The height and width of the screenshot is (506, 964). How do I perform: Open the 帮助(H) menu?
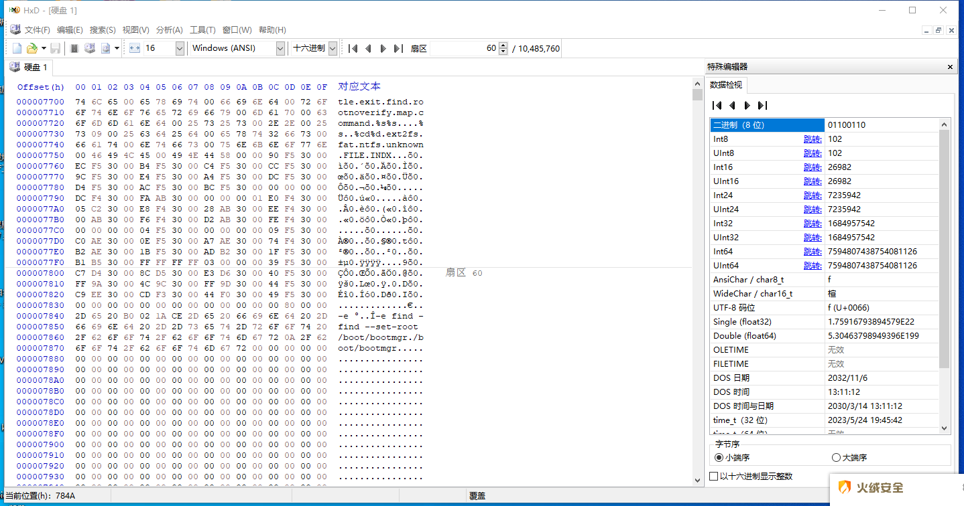[x=272, y=30]
